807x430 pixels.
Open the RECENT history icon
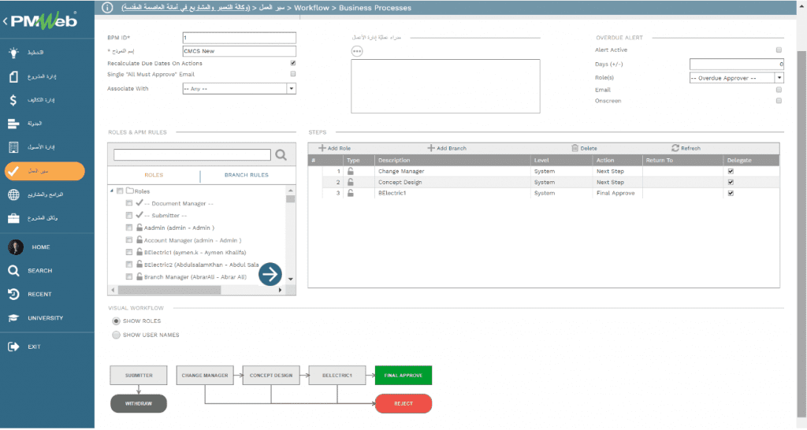click(x=13, y=295)
